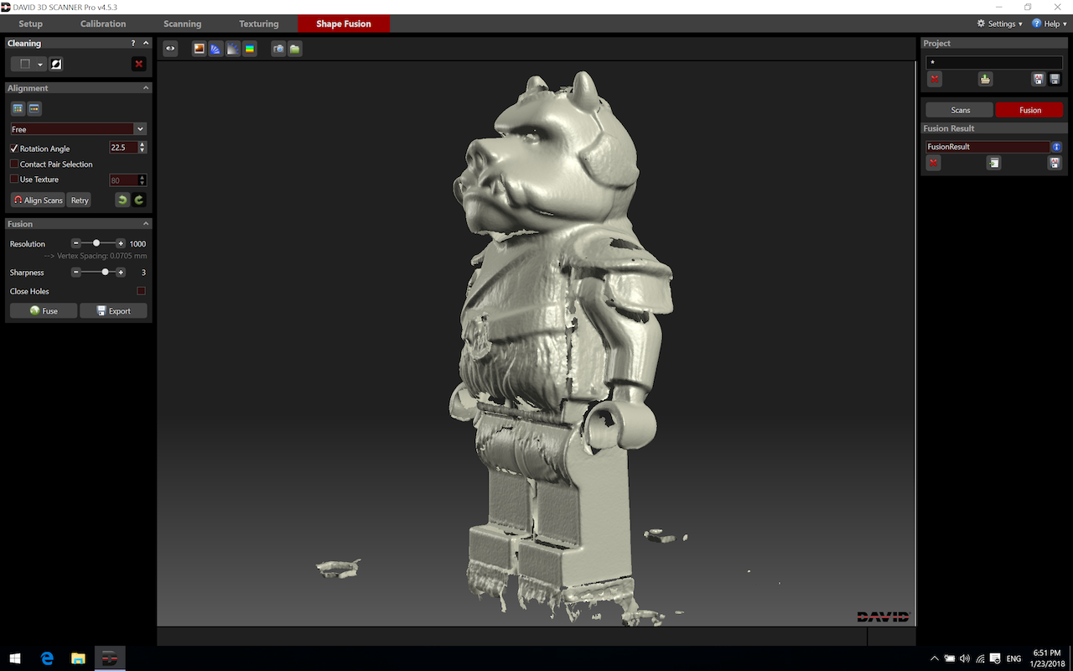Click the invert selection icon in Cleaning
Screen dimensions: 1073x671
pyautogui.click(x=56, y=64)
